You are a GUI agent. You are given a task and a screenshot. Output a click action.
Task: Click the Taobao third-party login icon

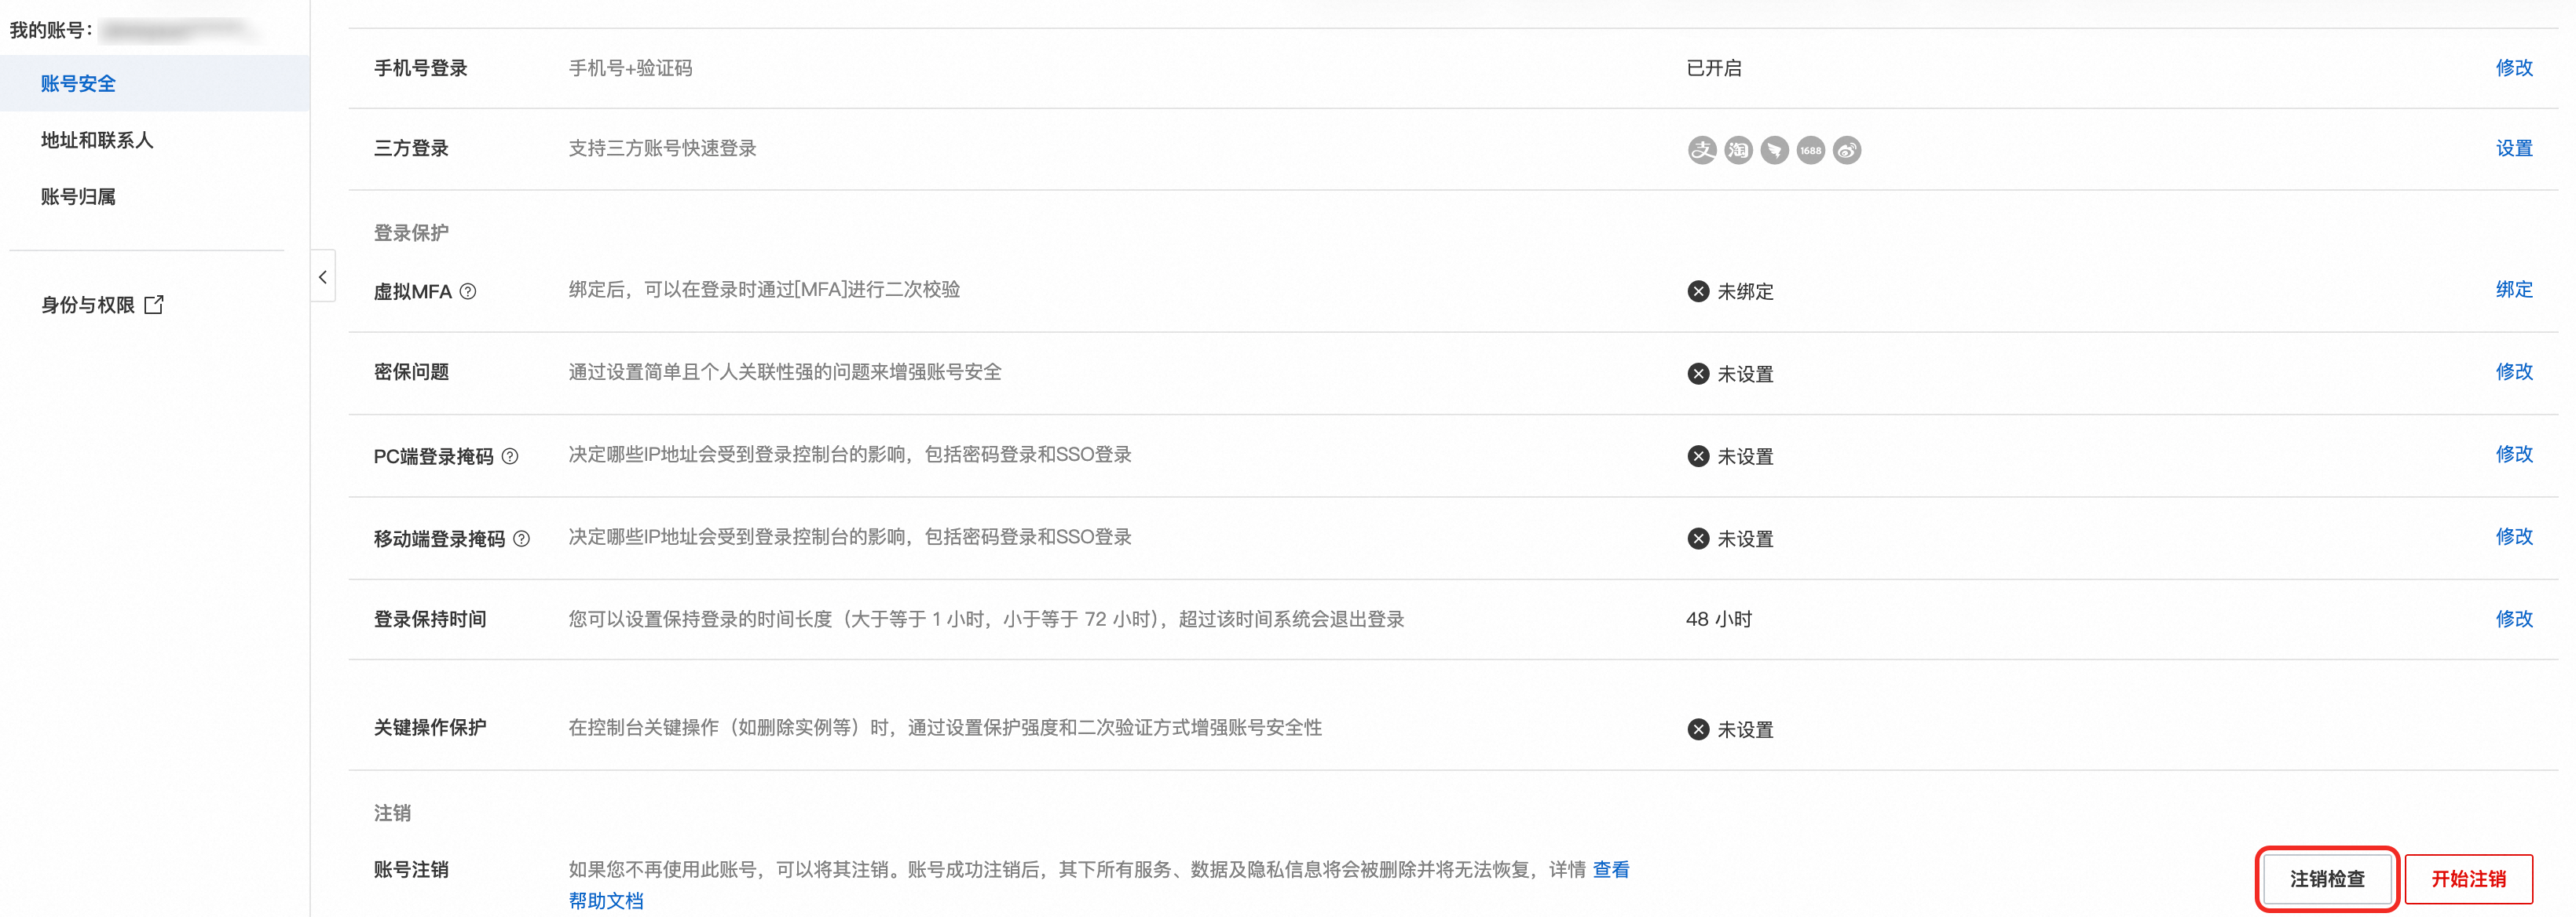point(1738,150)
